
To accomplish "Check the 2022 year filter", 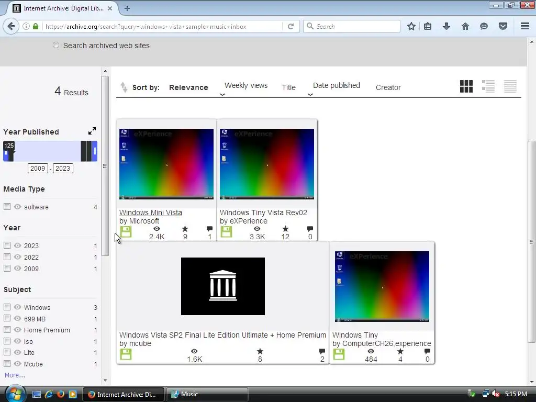I will coord(7,256).
